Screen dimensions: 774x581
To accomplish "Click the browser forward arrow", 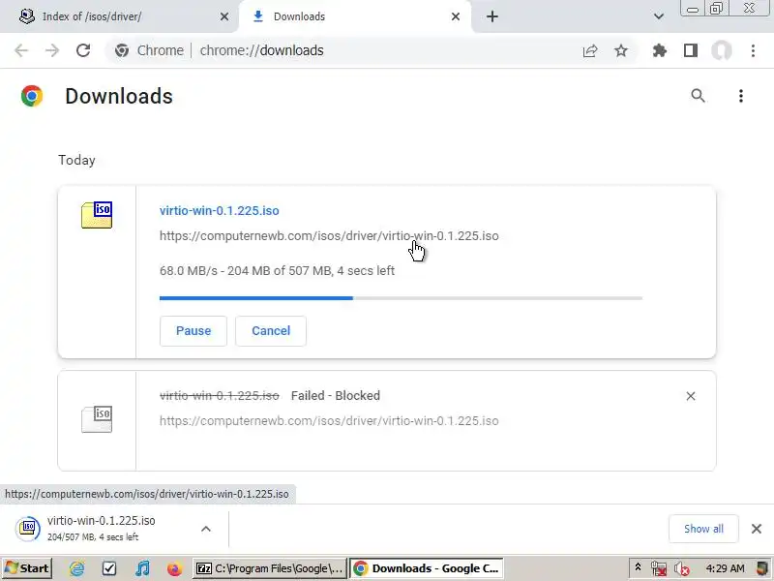I will click(52, 50).
